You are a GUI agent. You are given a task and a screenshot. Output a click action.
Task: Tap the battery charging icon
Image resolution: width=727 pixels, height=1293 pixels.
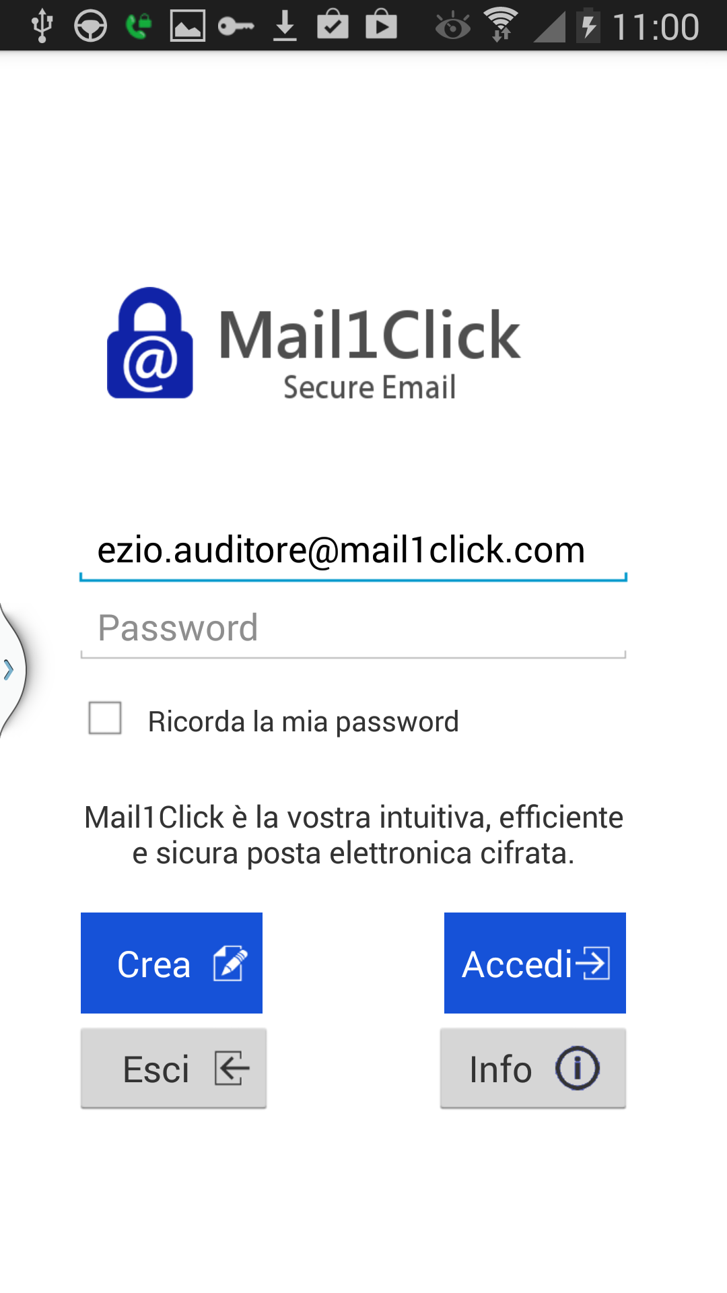[588, 26]
